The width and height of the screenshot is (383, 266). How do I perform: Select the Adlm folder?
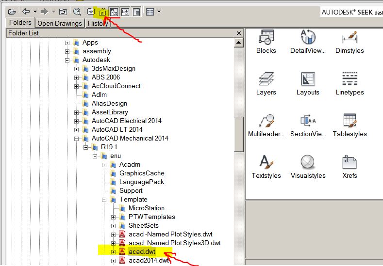(x=99, y=94)
